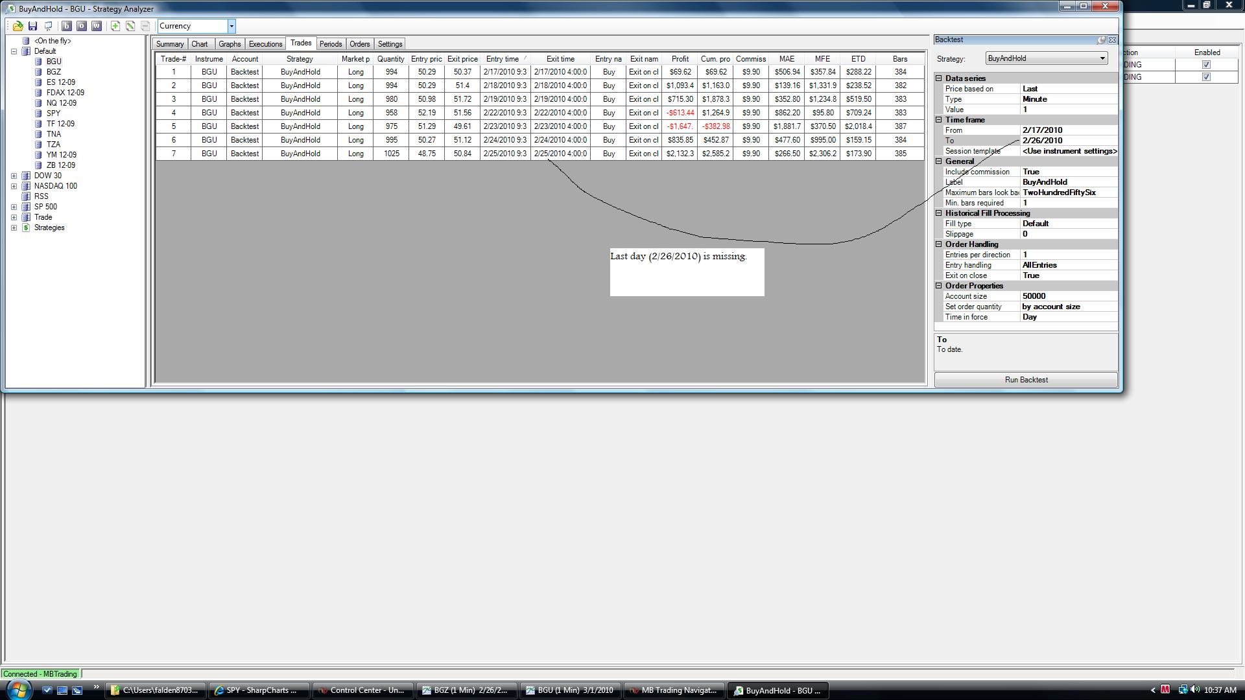The width and height of the screenshot is (1245, 700).
Task: Collapse the Time frame property section
Action: point(938,120)
